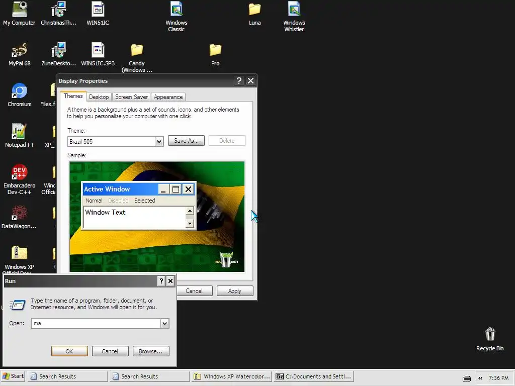Click Cancel in the Run dialog
This screenshot has height=386, width=515.
[110, 351]
